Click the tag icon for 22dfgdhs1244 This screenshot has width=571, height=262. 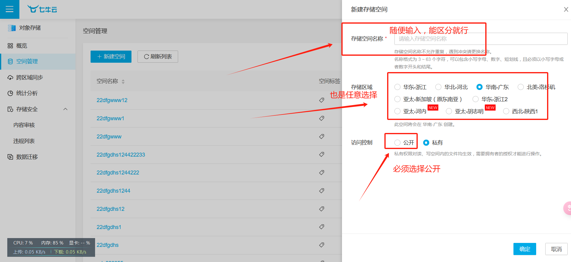[322, 191]
